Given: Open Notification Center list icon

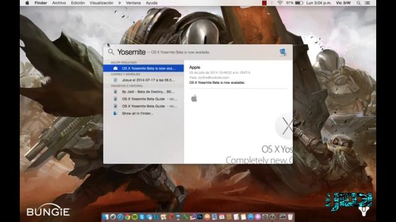Looking at the screenshot, I should pos(368,3).
